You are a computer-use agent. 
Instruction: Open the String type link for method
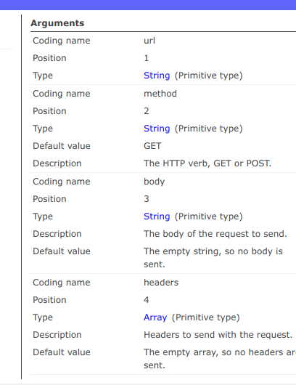click(x=157, y=129)
